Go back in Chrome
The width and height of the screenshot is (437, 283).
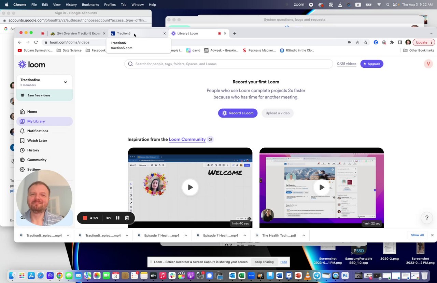tap(19, 42)
